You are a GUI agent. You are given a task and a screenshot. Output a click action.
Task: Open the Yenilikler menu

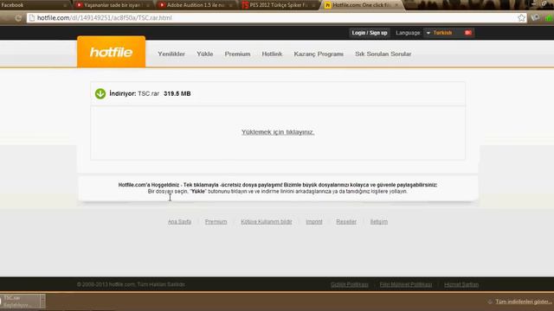point(171,54)
